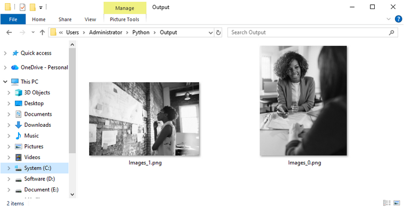Expand the Quick access node
Viewport: 404px width, 209px height.
pyautogui.click(x=5, y=53)
